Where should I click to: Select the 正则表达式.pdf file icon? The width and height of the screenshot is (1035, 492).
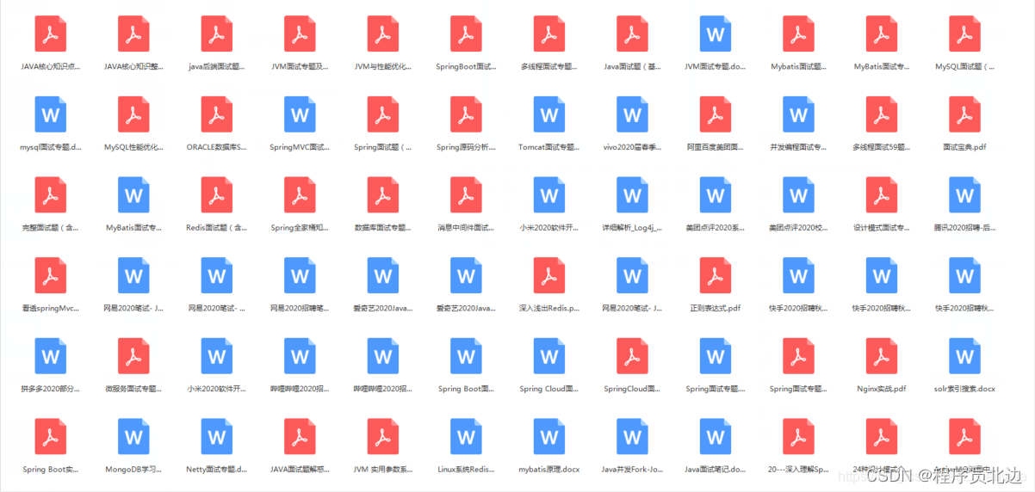click(716, 275)
